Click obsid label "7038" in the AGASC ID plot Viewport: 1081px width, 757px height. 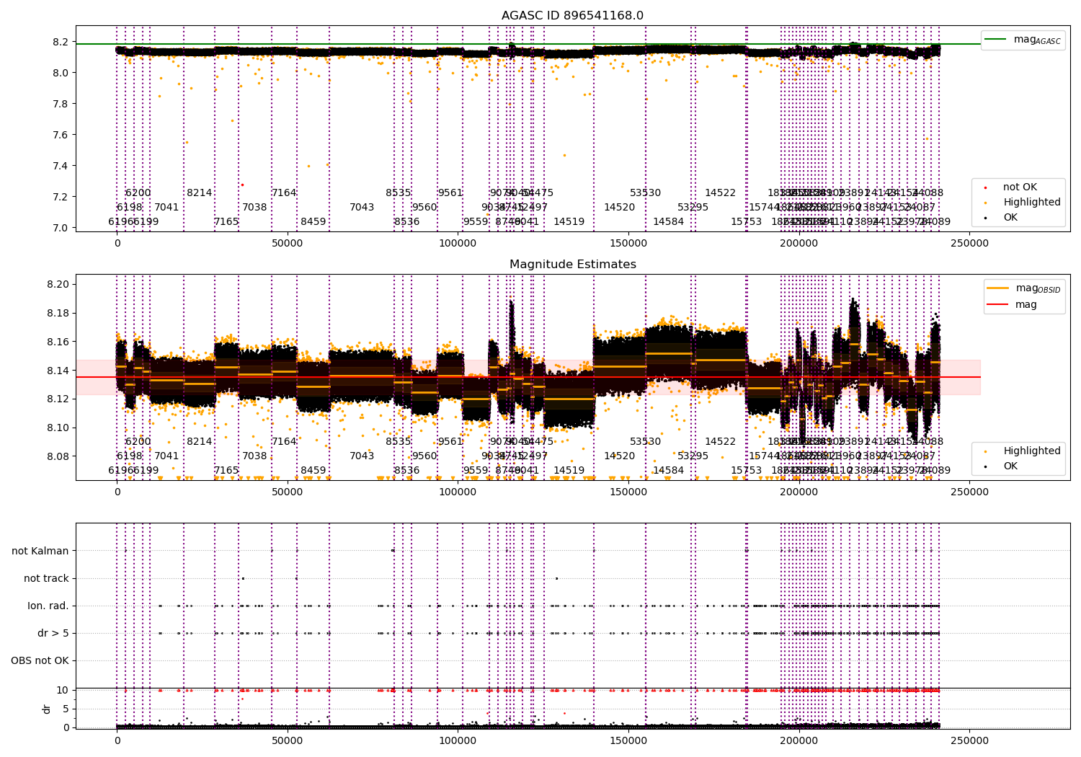point(254,208)
